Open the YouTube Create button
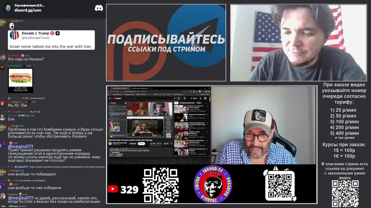371x208 pixels. (194, 98)
